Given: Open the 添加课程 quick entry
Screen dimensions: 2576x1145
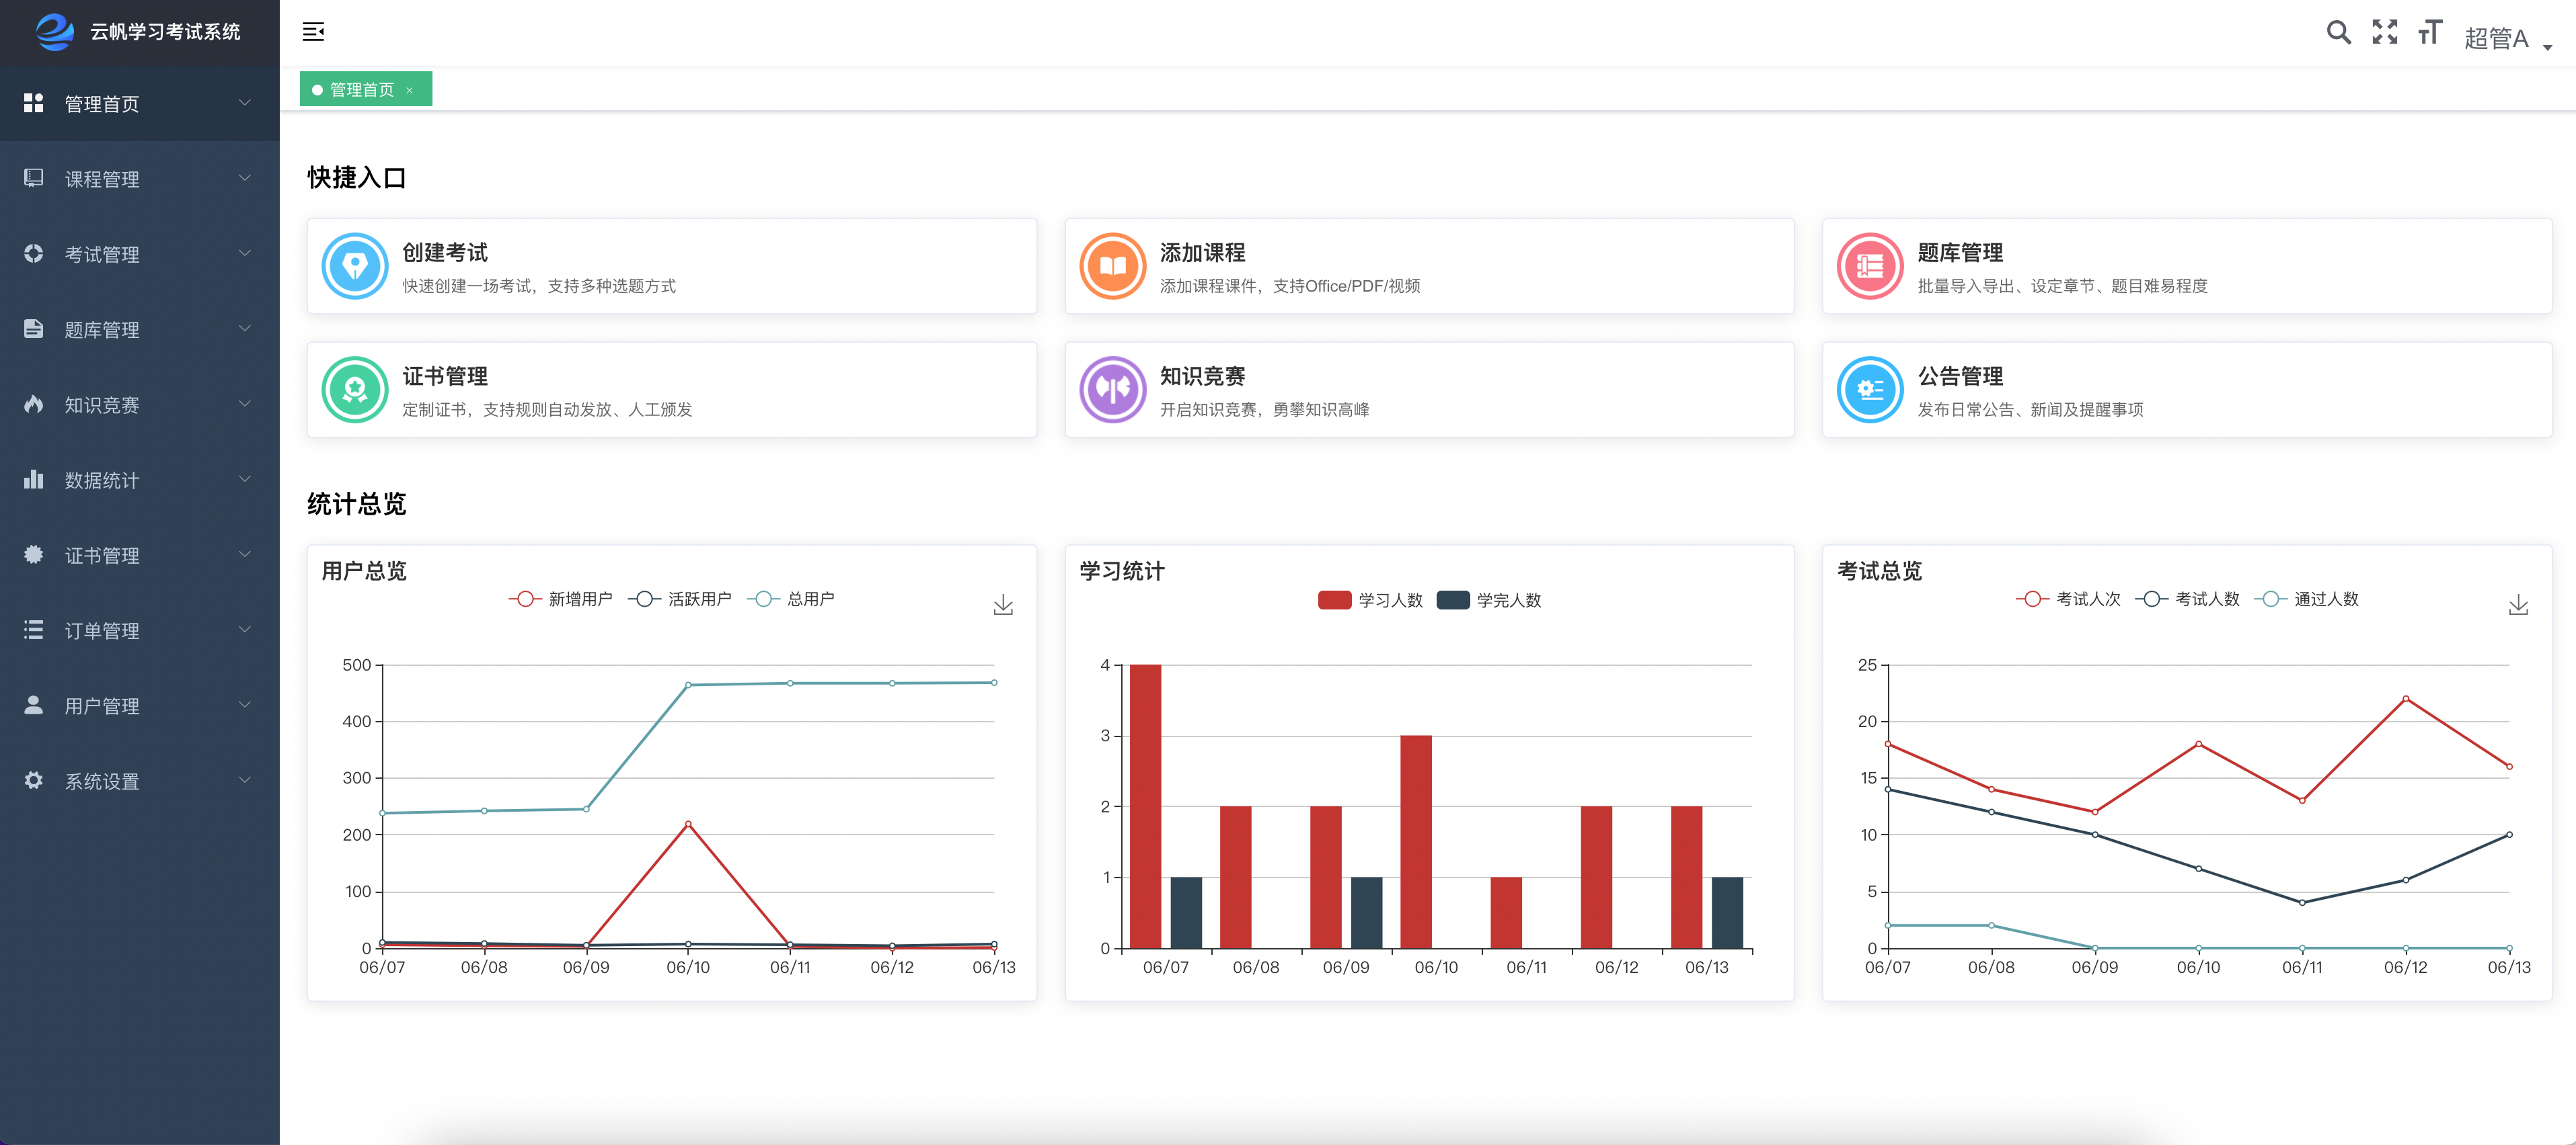Looking at the screenshot, I should 1429,266.
